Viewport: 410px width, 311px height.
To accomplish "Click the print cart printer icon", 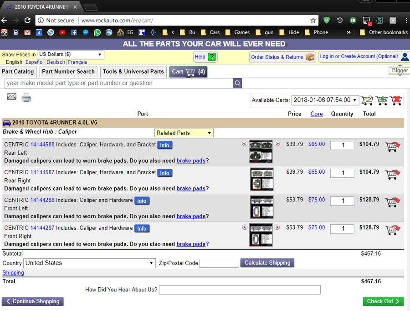I will click(26, 97).
